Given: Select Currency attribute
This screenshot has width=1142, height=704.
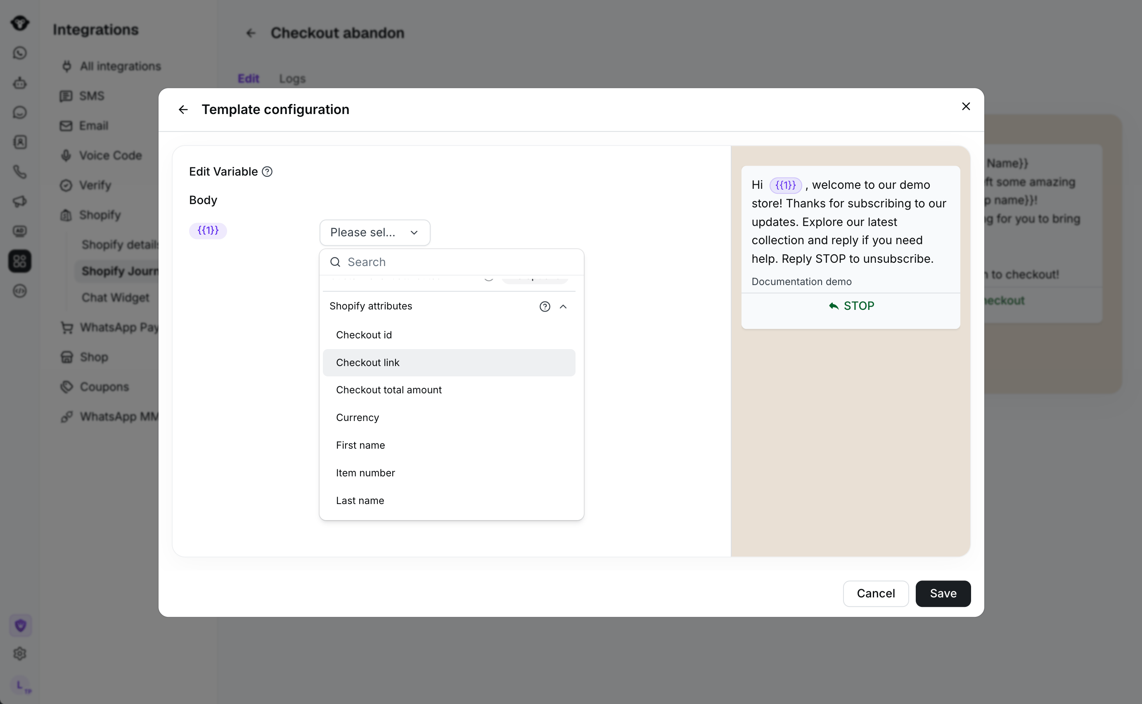Looking at the screenshot, I should pyautogui.click(x=449, y=417).
